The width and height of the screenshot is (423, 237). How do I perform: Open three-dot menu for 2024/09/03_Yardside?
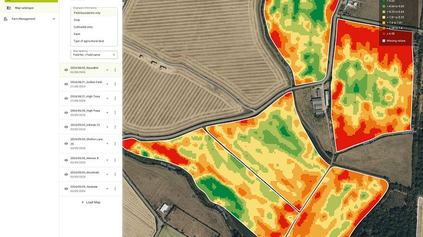click(x=115, y=188)
